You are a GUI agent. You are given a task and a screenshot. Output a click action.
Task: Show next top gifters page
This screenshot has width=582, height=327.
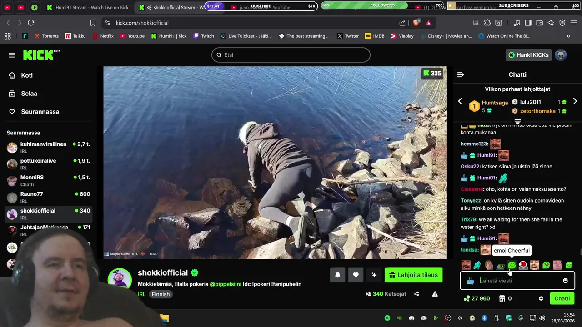tap(575, 101)
